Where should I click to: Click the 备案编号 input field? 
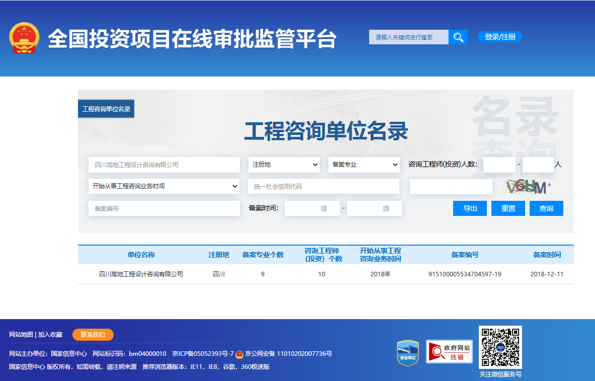[164, 208]
